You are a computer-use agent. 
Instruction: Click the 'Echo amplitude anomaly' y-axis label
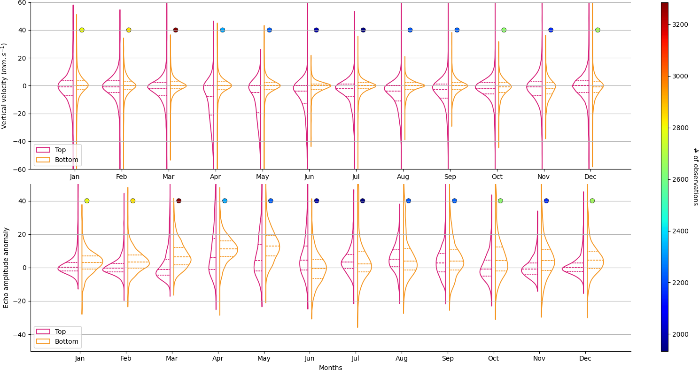[6, 268]
